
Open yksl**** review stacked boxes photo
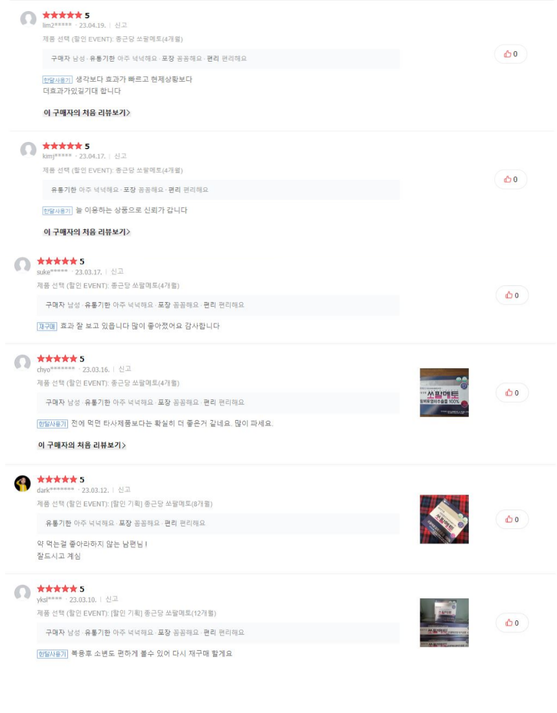444,623
